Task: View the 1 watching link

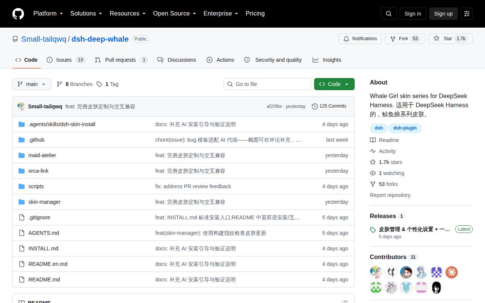Action: pyautogui.click(x=387, y=173)
